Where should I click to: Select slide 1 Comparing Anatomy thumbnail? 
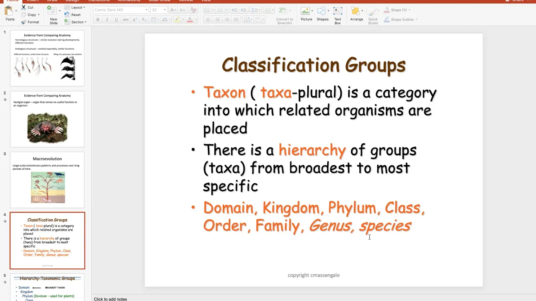(x=47, y=58)
